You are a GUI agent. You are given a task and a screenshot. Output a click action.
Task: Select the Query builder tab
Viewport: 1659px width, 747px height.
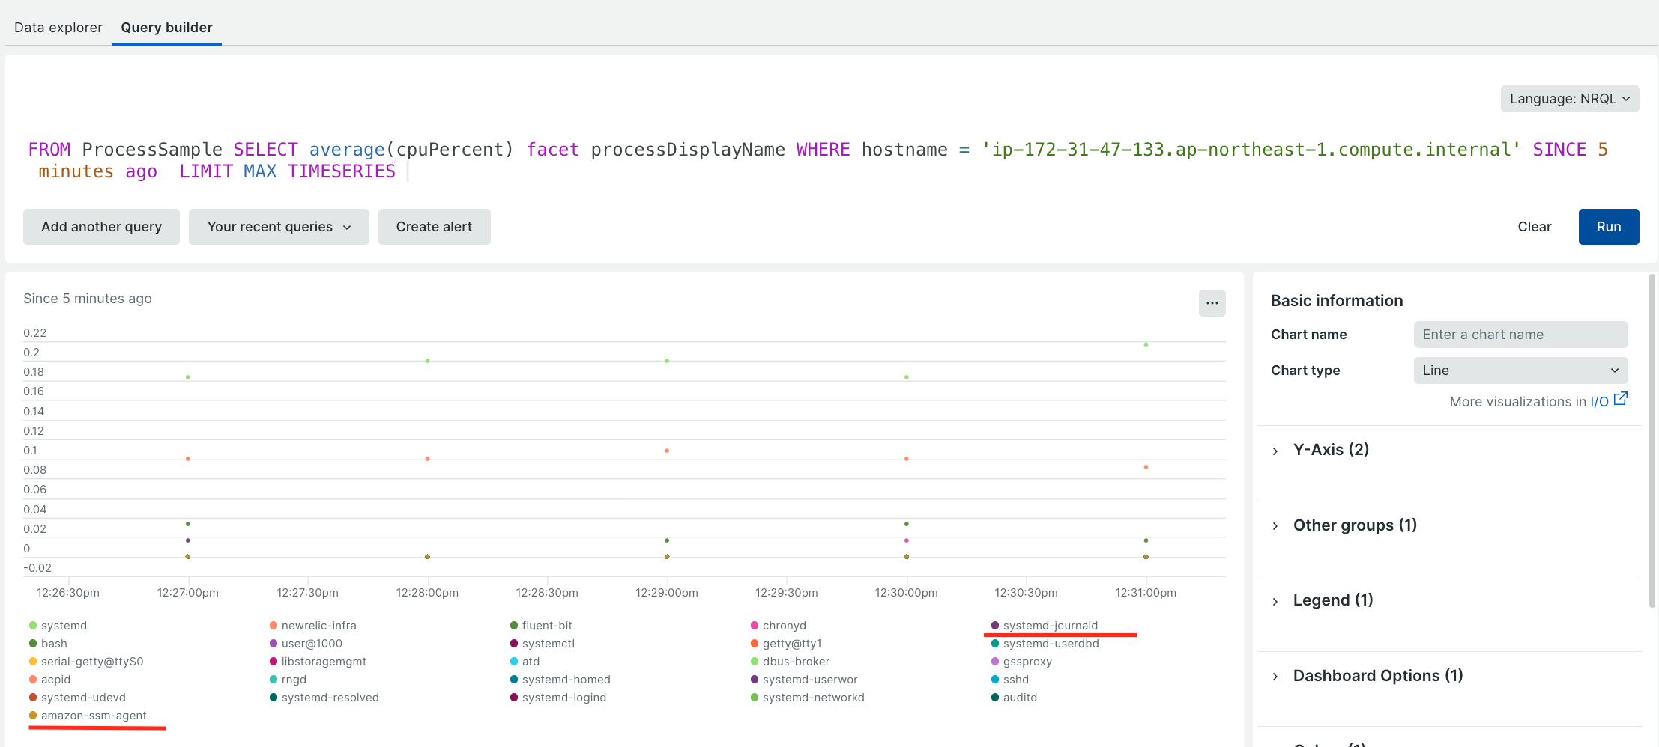(166, 28)
